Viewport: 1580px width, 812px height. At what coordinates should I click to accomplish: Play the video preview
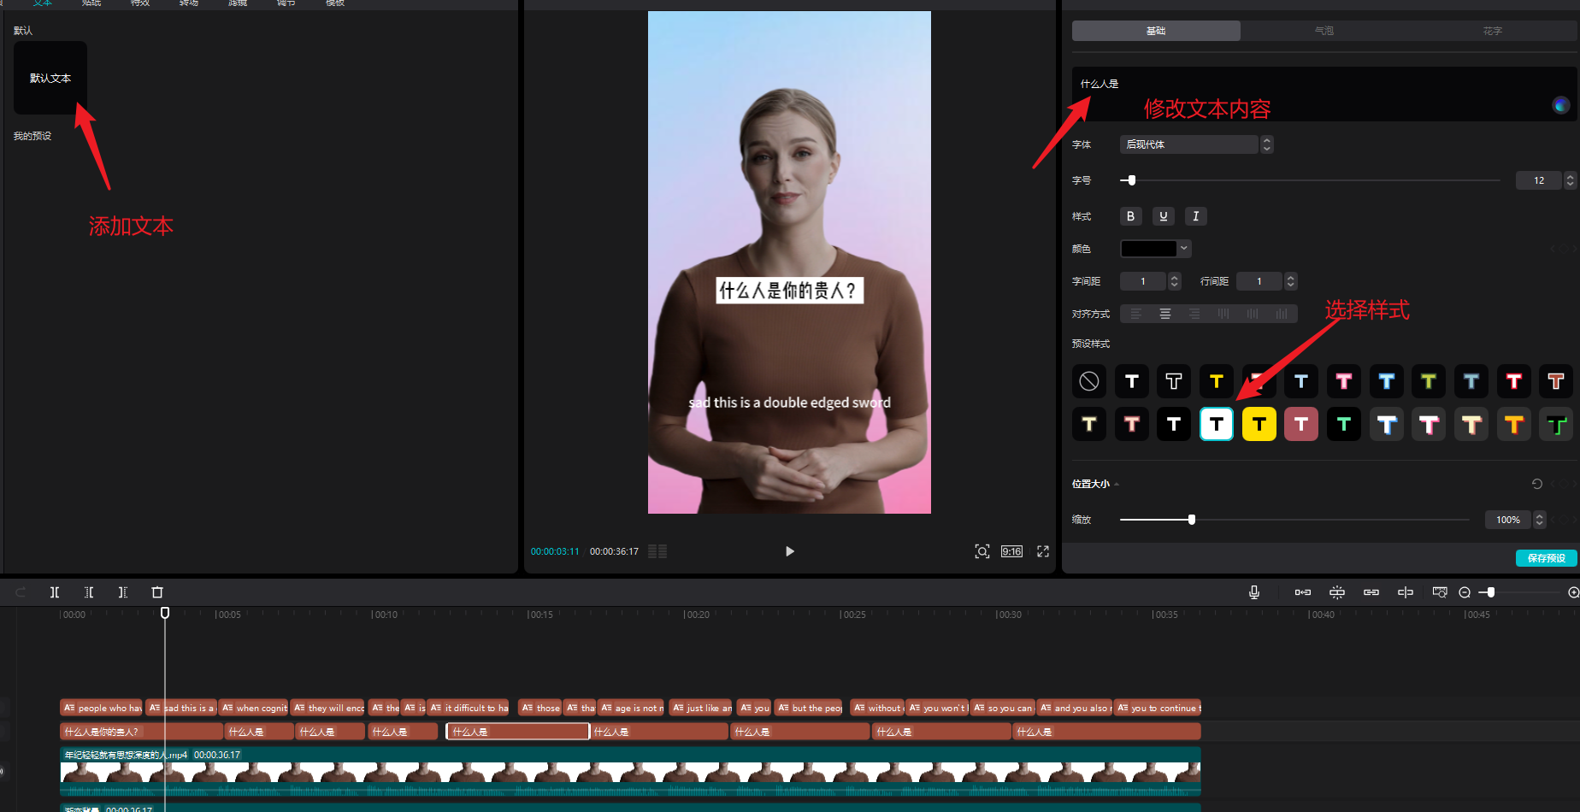pyautogui.click(x=790, y=551)
